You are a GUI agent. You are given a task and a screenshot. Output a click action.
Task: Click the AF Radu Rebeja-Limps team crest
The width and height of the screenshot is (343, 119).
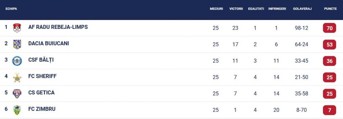point(17,28)
